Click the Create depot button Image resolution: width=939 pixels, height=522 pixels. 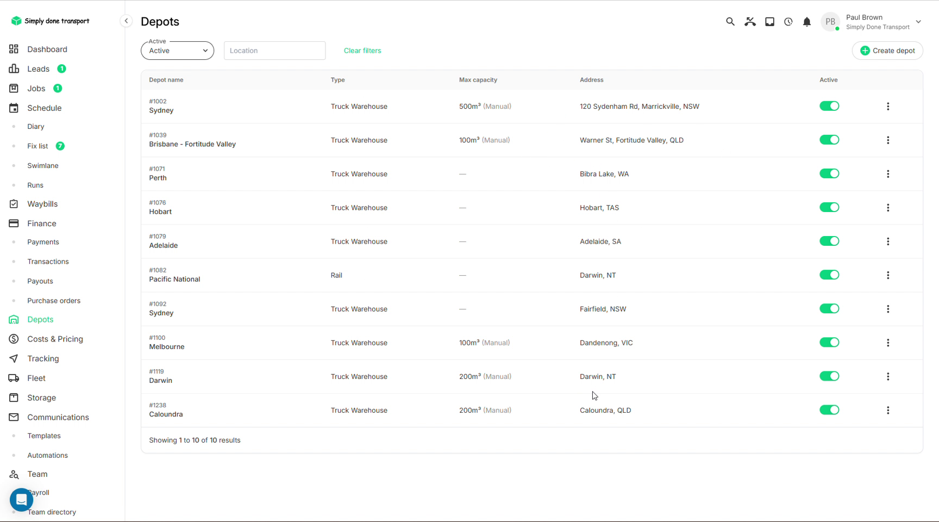coord(887,51)
